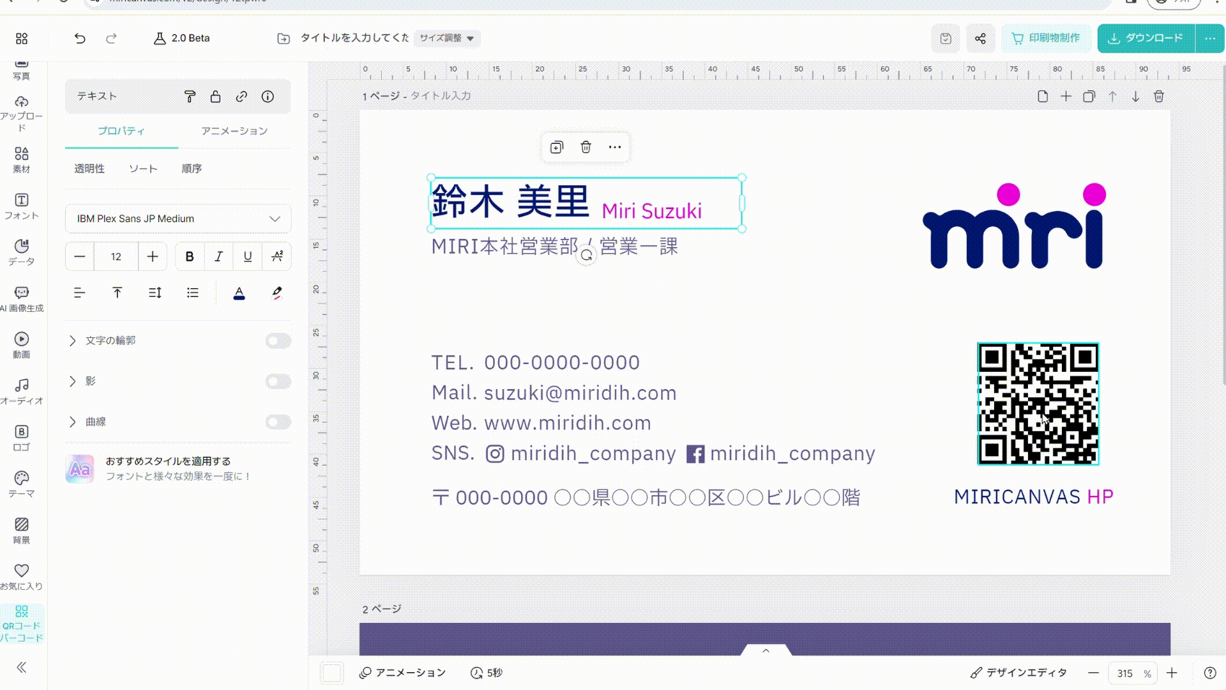The image size is (1226, 690).
Task: Open the お気に入り favorites panel
Action: pyautogui.click(x=22, y=577)
